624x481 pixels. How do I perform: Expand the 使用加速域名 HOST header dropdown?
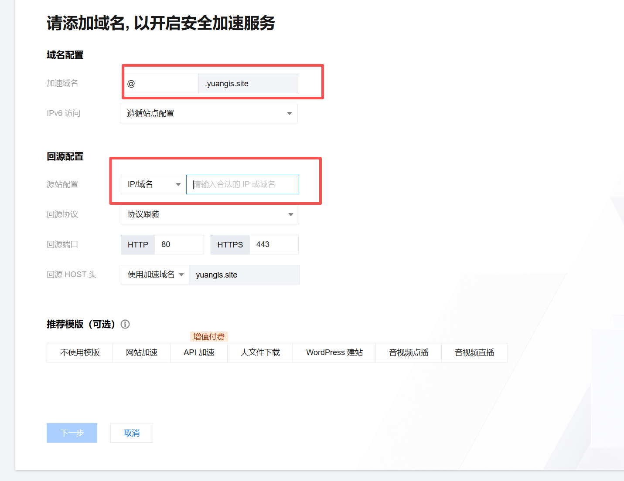click(155, 274)
